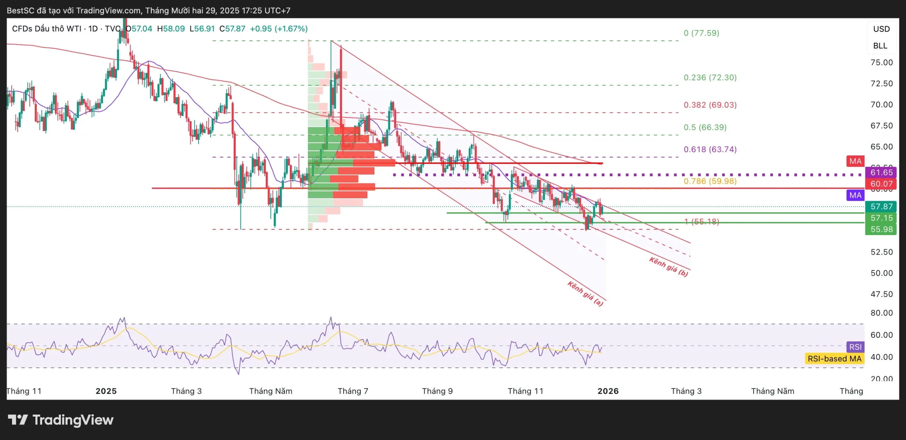Screen dimensions: 906x440
Task: Click the TradingView logo icon
Action: [x=18, y=420]
